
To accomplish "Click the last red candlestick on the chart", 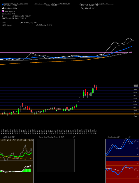I will coord(96,88).
